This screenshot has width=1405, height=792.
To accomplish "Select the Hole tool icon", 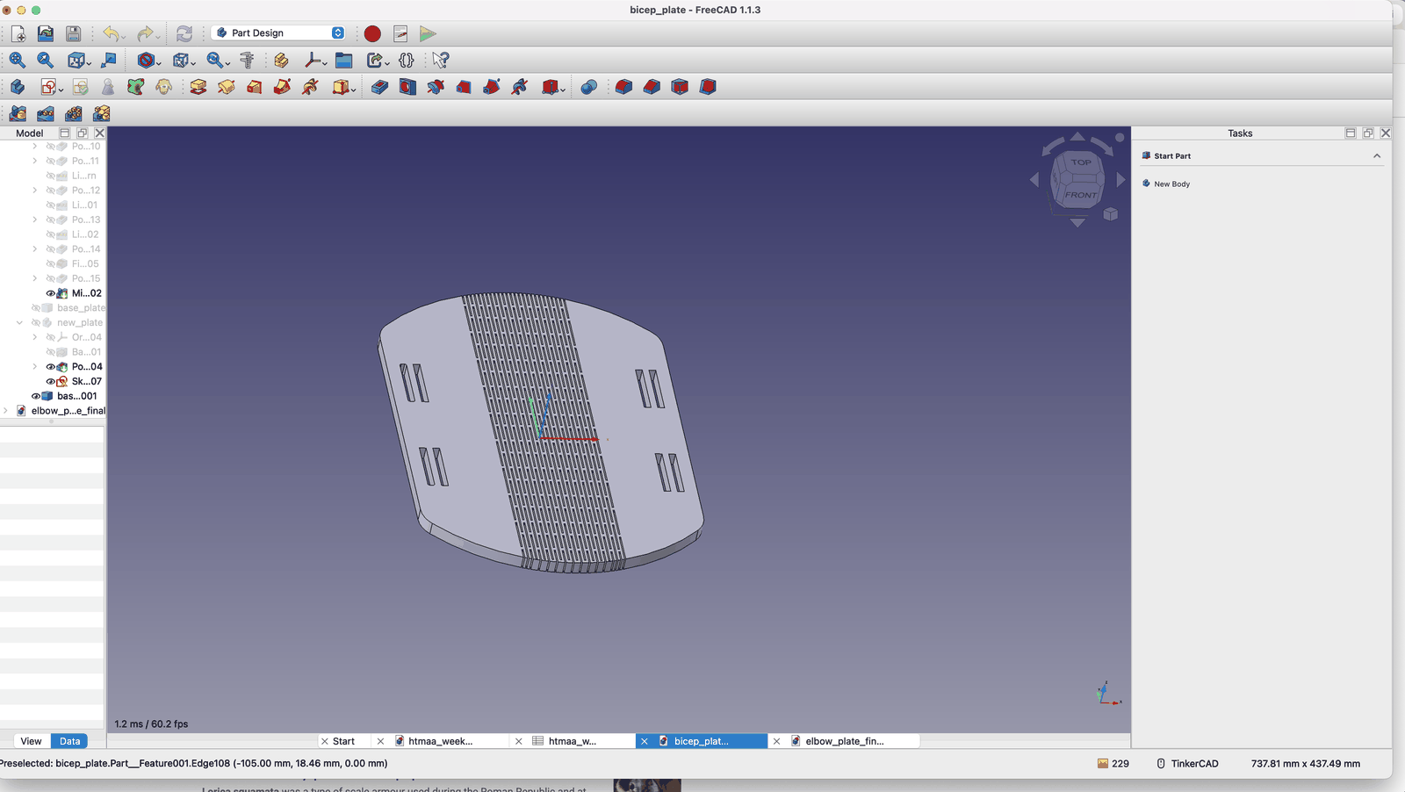I will (407, 87).
